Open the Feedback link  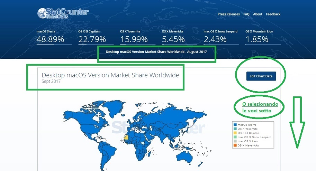[x=273, y=14]
